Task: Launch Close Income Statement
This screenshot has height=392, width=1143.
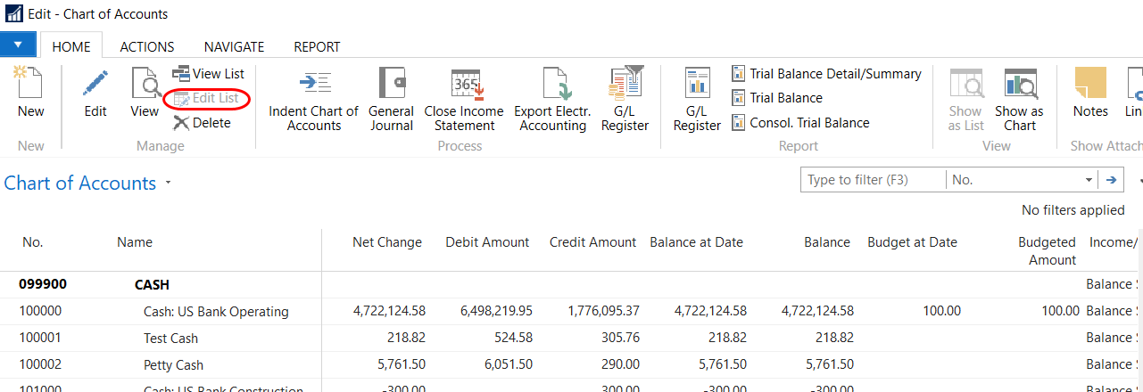Action: (464, 84)
